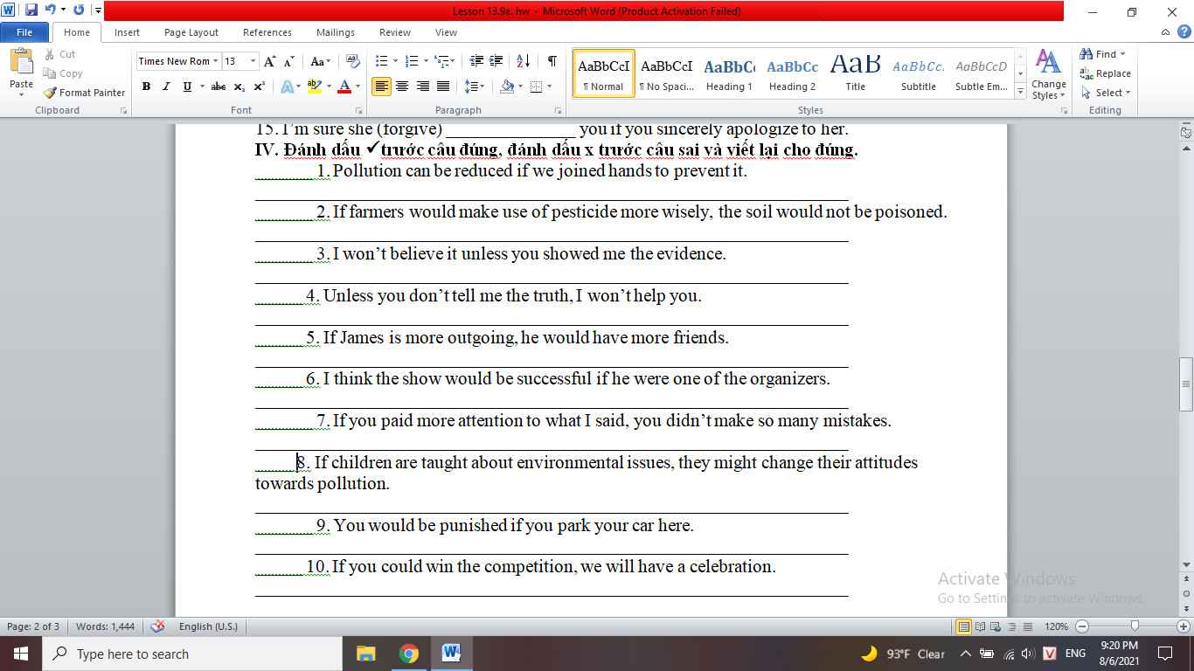The height and width of the screenshot is (671, 1194).
Task: Expand the Numbering list dropdown arrow
Action: coord(427,61)
